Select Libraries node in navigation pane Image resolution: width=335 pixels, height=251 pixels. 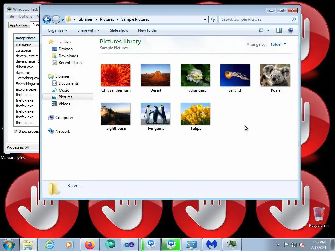click(62, 76)
